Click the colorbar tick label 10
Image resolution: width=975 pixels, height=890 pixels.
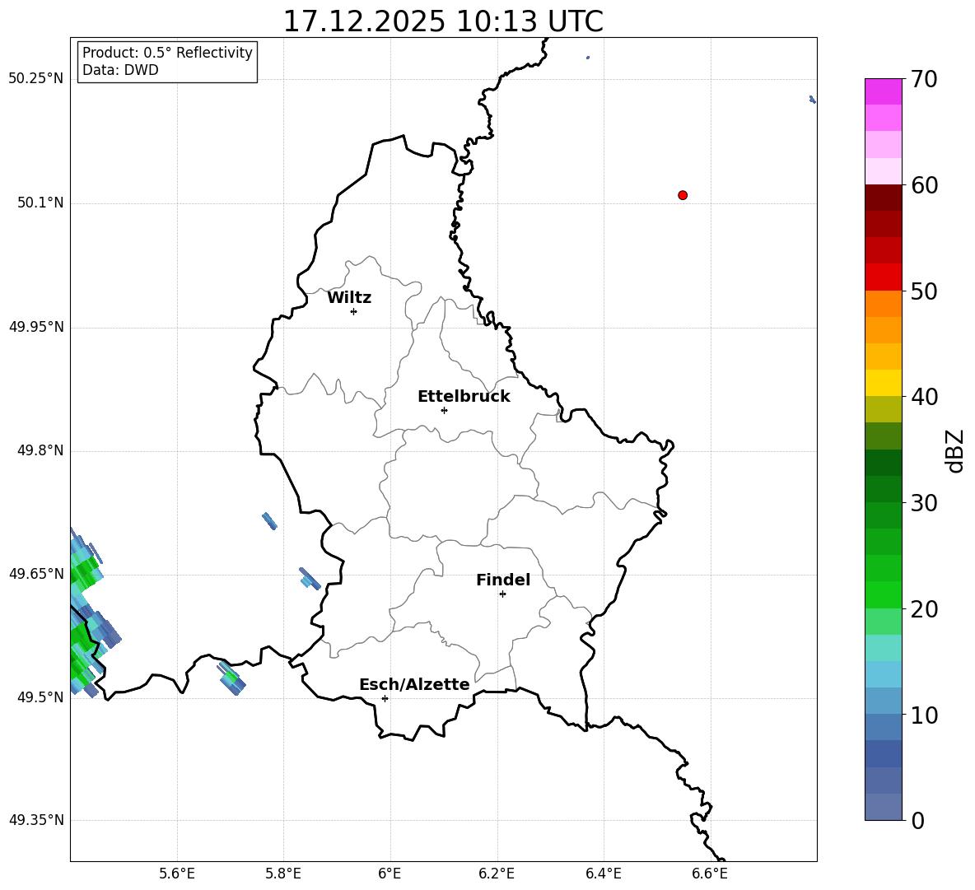click(x=925, y=715)
